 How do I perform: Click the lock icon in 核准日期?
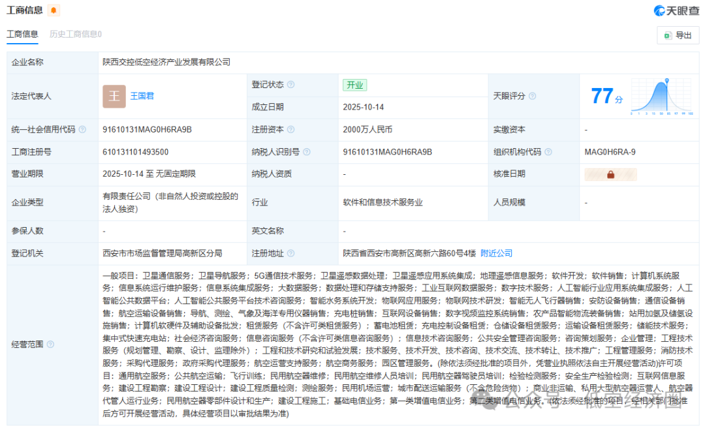tap(610, 174)
